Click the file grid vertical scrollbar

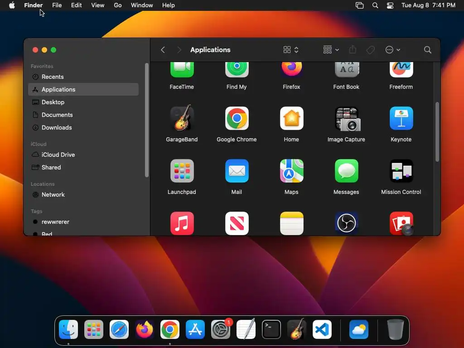point(437,132)
